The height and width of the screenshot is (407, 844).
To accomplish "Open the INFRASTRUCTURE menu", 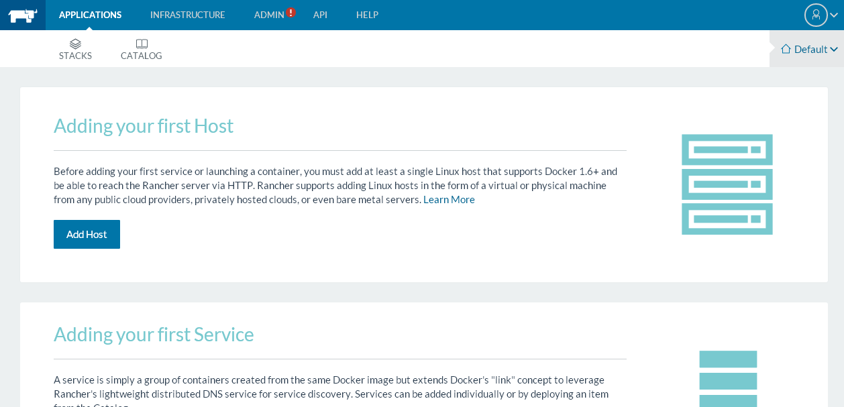I will click(x=188, y=15).
